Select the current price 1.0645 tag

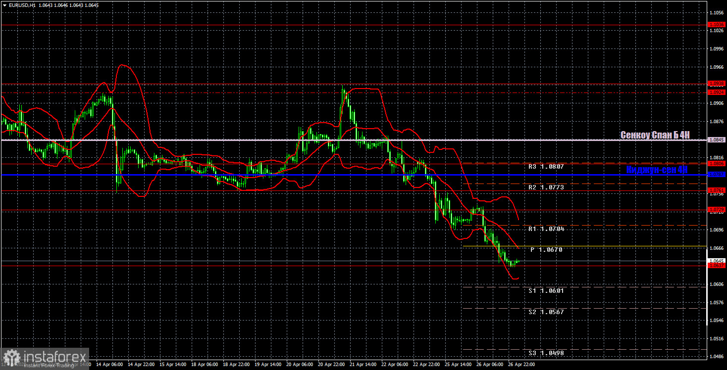[x=717, y=261]
